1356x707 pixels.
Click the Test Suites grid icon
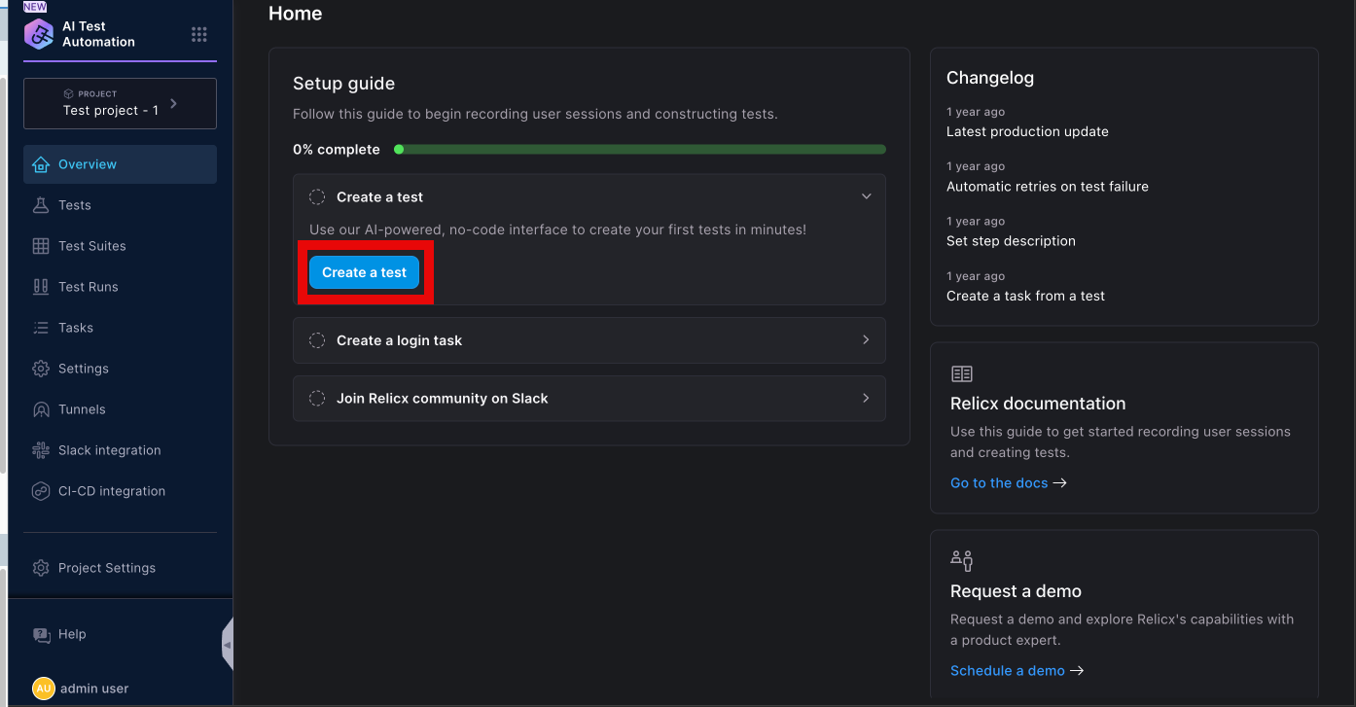[x=41, y=246]
